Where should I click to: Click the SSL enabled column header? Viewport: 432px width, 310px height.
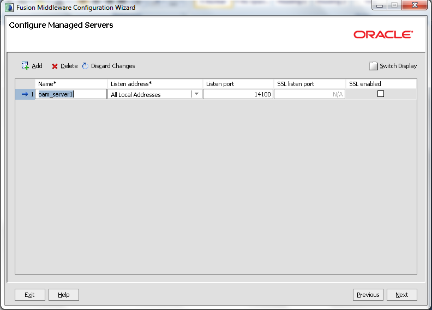click(x=381, y=84)
